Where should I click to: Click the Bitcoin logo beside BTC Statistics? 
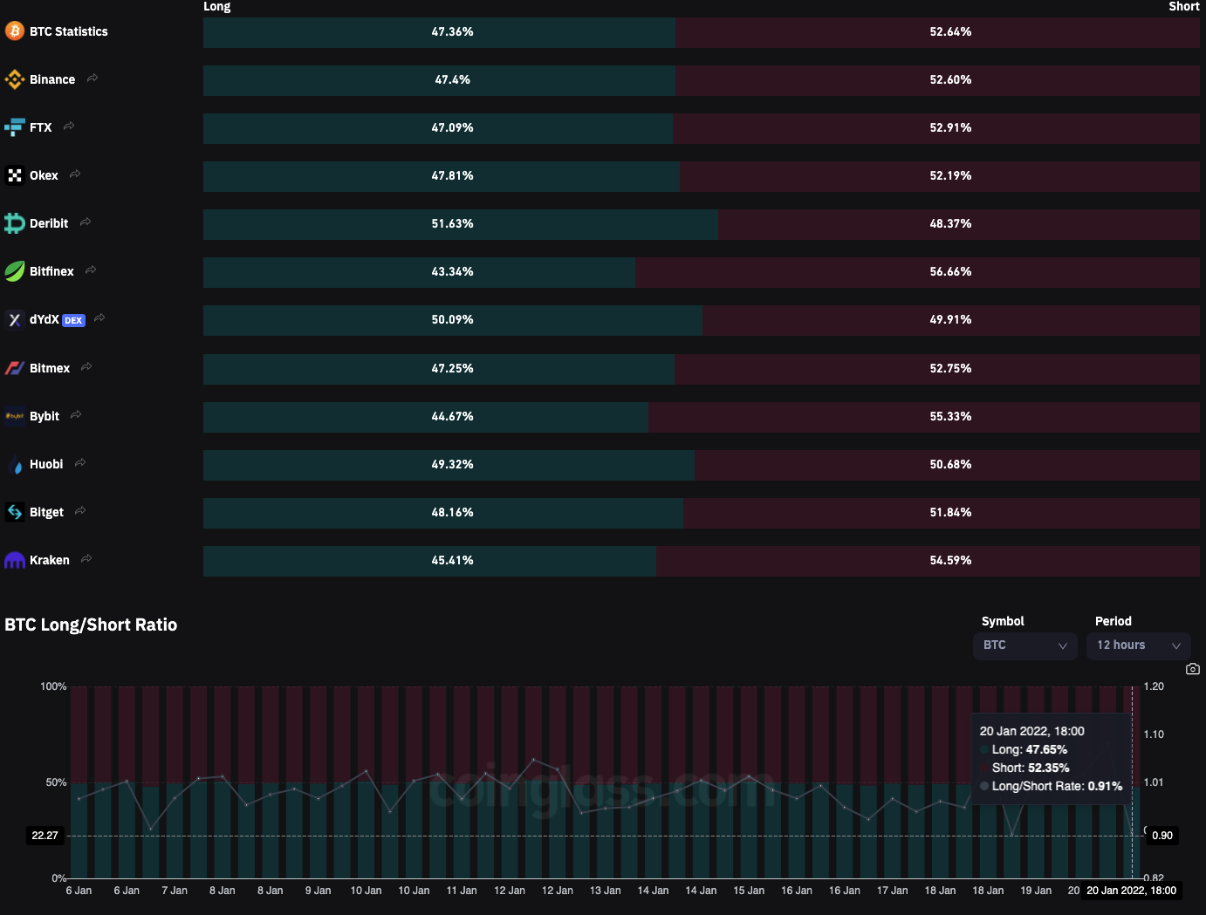tap(15, 31)
